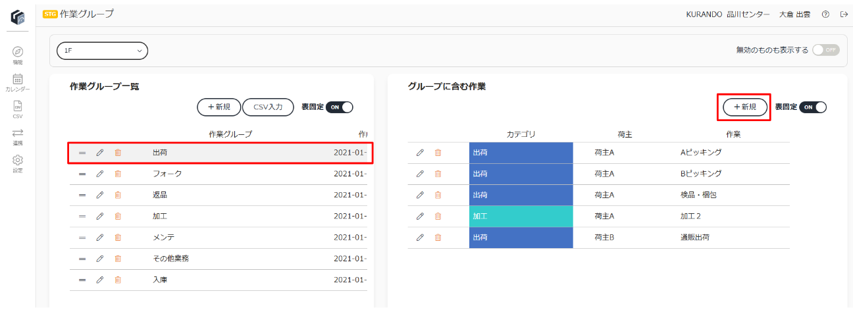The height and width of the screenshot is (310, 853).
Task: Click the 加工 teal category cell
Action: [x=521, y=216]
